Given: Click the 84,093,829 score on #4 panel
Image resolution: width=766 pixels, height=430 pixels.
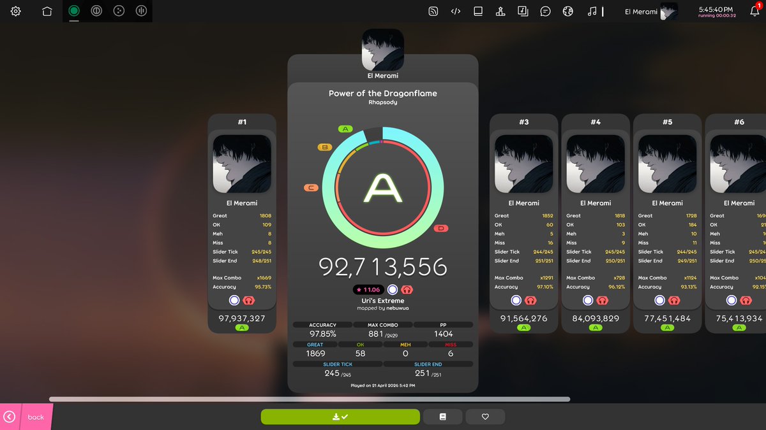Looking at the screenshot, I should (x=596, y=319).
